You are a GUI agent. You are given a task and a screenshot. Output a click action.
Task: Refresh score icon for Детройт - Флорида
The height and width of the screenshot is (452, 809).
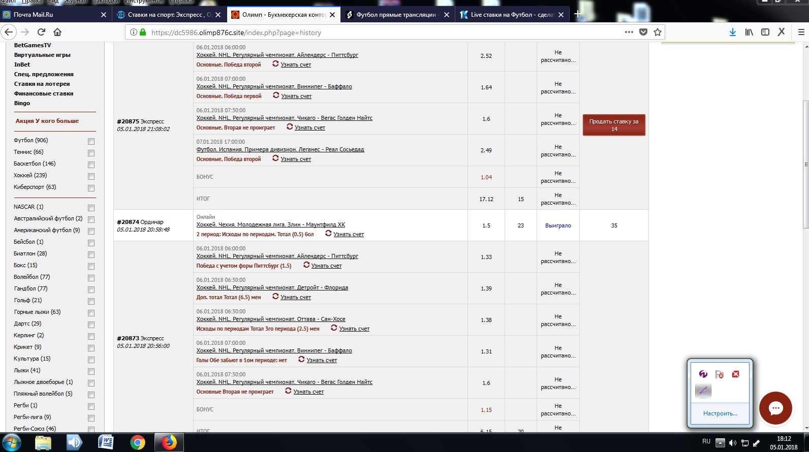tap(275, 297)
